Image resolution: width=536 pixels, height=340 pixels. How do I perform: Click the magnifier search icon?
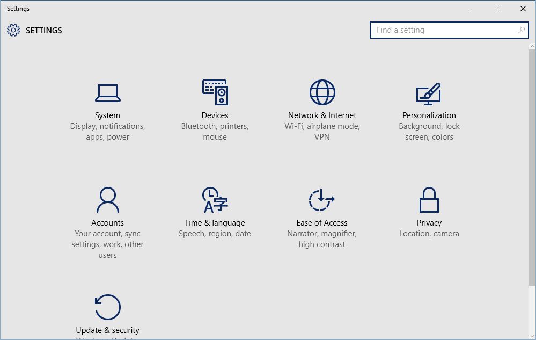[x=522, y=30]
